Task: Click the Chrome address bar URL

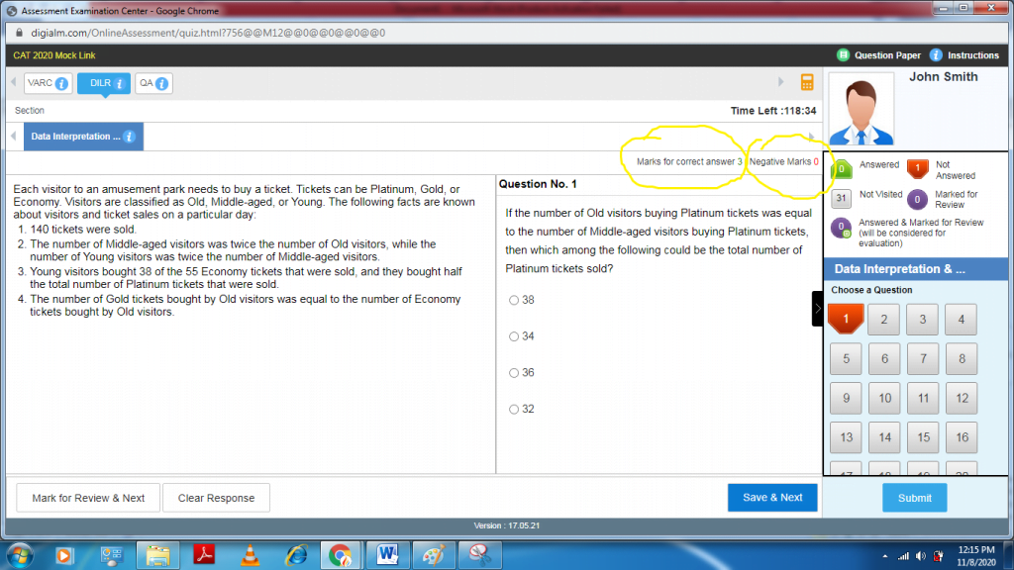Action: [208, 33]
